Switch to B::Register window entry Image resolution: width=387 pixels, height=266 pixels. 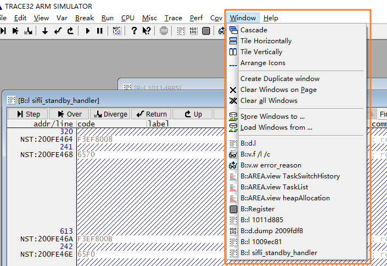(257, 209)
